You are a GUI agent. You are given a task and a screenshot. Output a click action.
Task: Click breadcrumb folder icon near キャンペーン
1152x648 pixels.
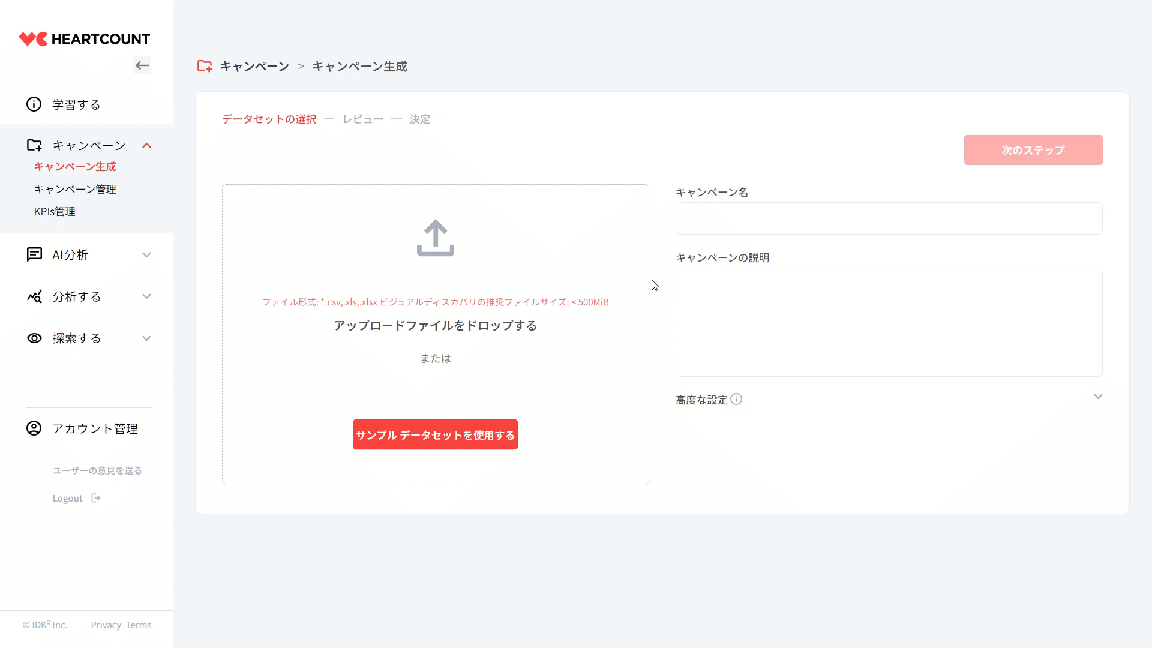(x=205, y=66)
